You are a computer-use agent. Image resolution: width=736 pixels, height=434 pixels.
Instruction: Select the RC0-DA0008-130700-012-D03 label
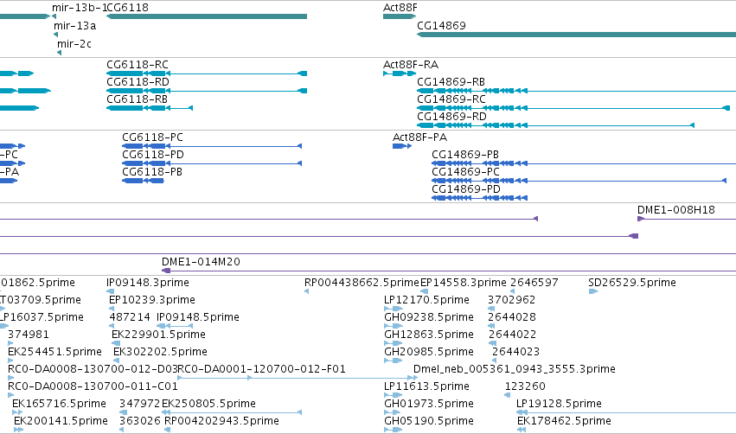click(x=93, y=370)
